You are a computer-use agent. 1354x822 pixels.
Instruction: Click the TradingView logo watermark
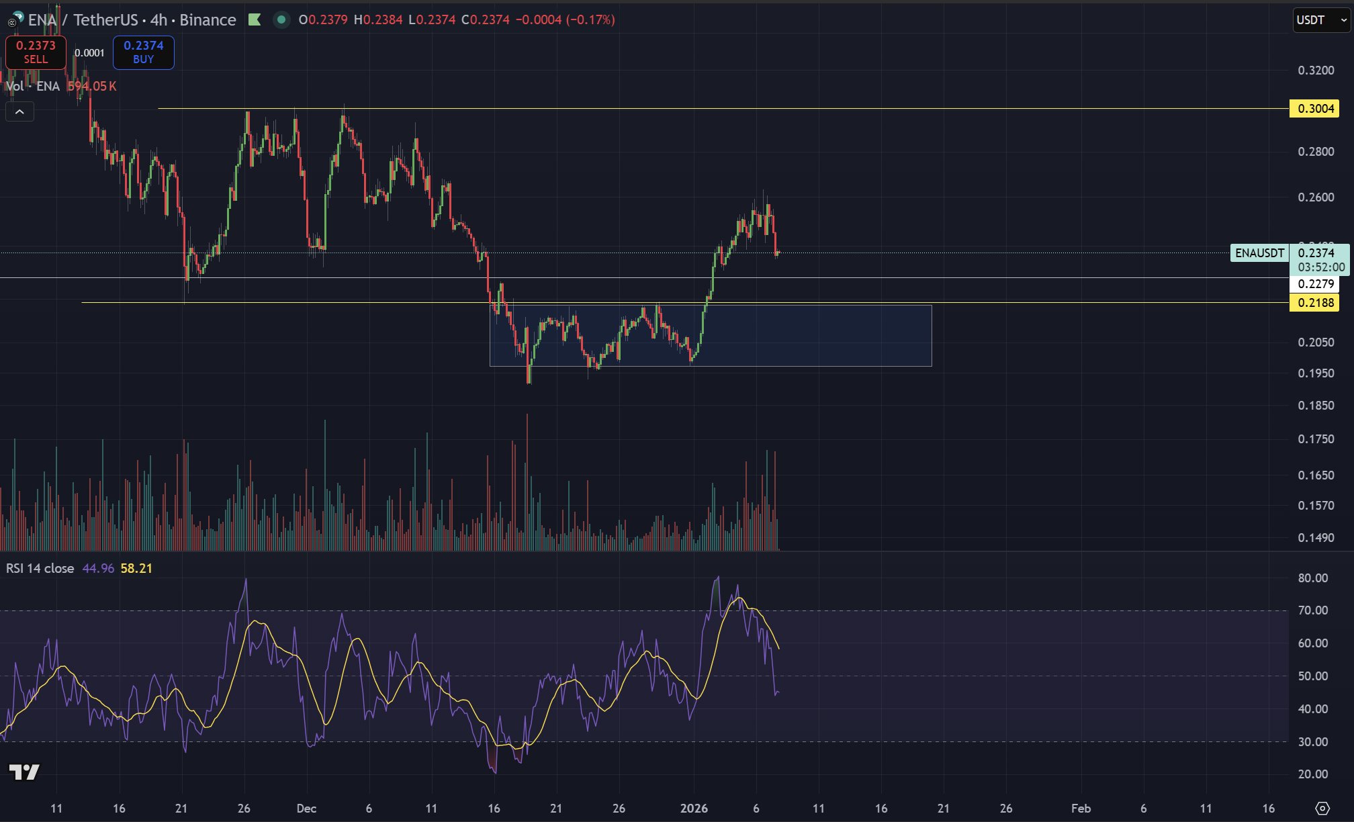click(24, 772)
